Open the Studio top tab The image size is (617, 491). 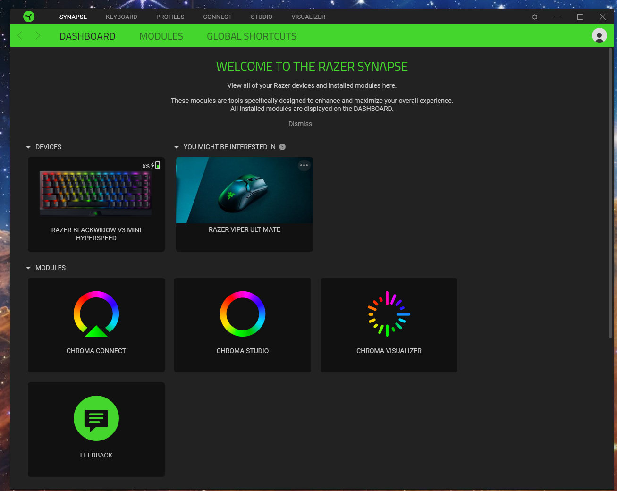pos(262,17)
